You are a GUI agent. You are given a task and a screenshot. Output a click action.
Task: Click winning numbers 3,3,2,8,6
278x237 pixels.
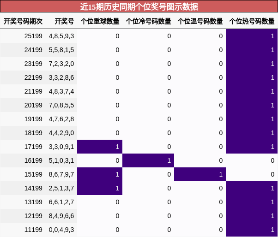61,77
